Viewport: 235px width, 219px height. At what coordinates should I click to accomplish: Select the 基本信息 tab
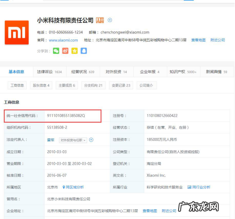tap(17, 72)
